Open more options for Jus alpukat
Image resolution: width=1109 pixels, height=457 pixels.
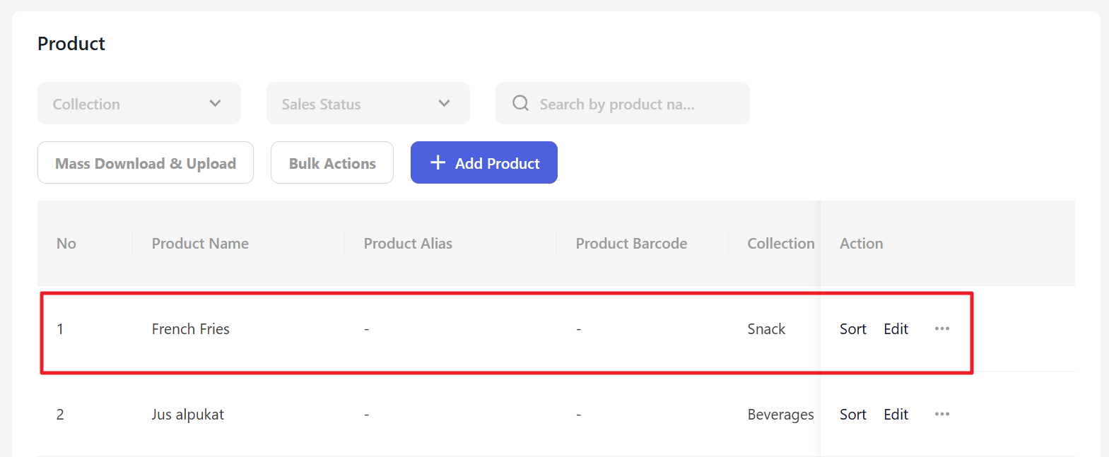click(941, 414)
